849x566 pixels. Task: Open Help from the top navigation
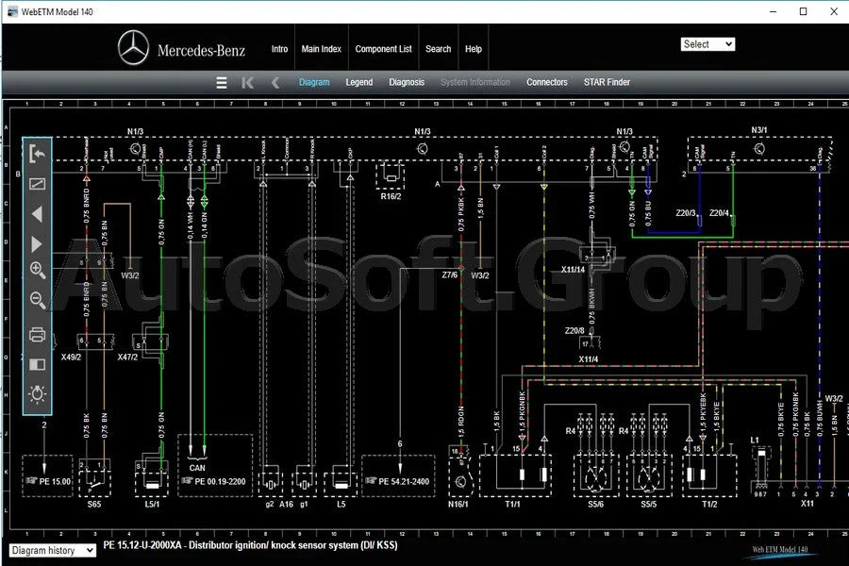[474, 48]
